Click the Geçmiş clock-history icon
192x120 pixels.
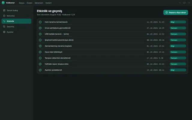[x=4, y=27]
